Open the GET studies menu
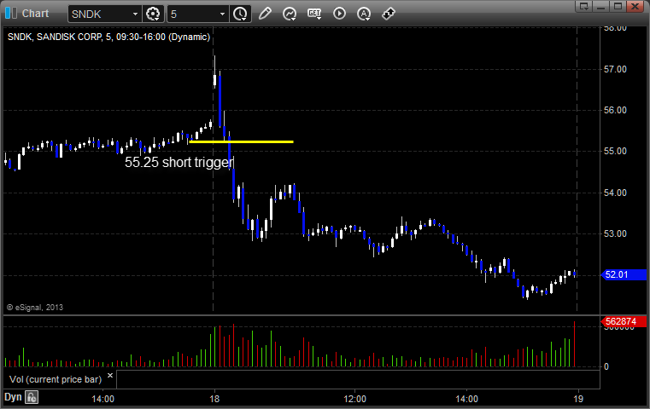Viewport: 650px width, 409px height. click(x=314, y=14)
